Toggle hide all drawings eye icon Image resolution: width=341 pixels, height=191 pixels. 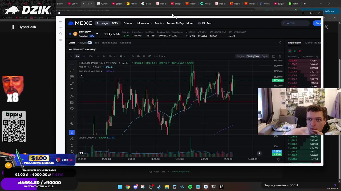click(72, 151)
